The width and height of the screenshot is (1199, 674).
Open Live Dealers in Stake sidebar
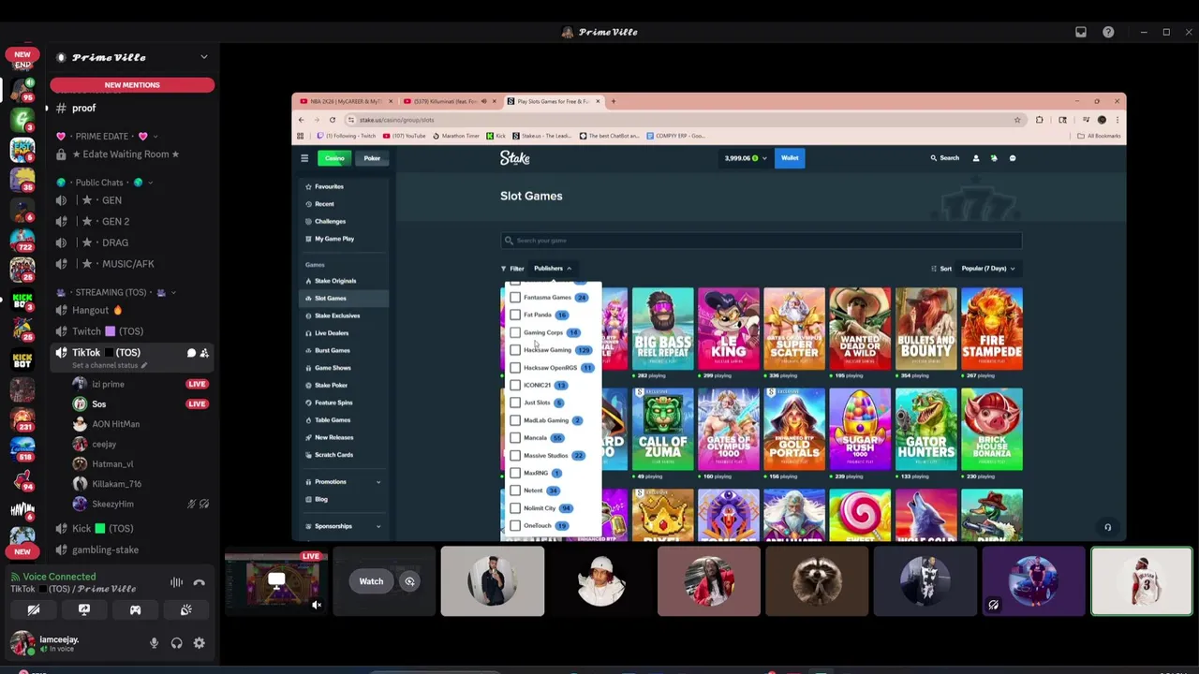343,333
